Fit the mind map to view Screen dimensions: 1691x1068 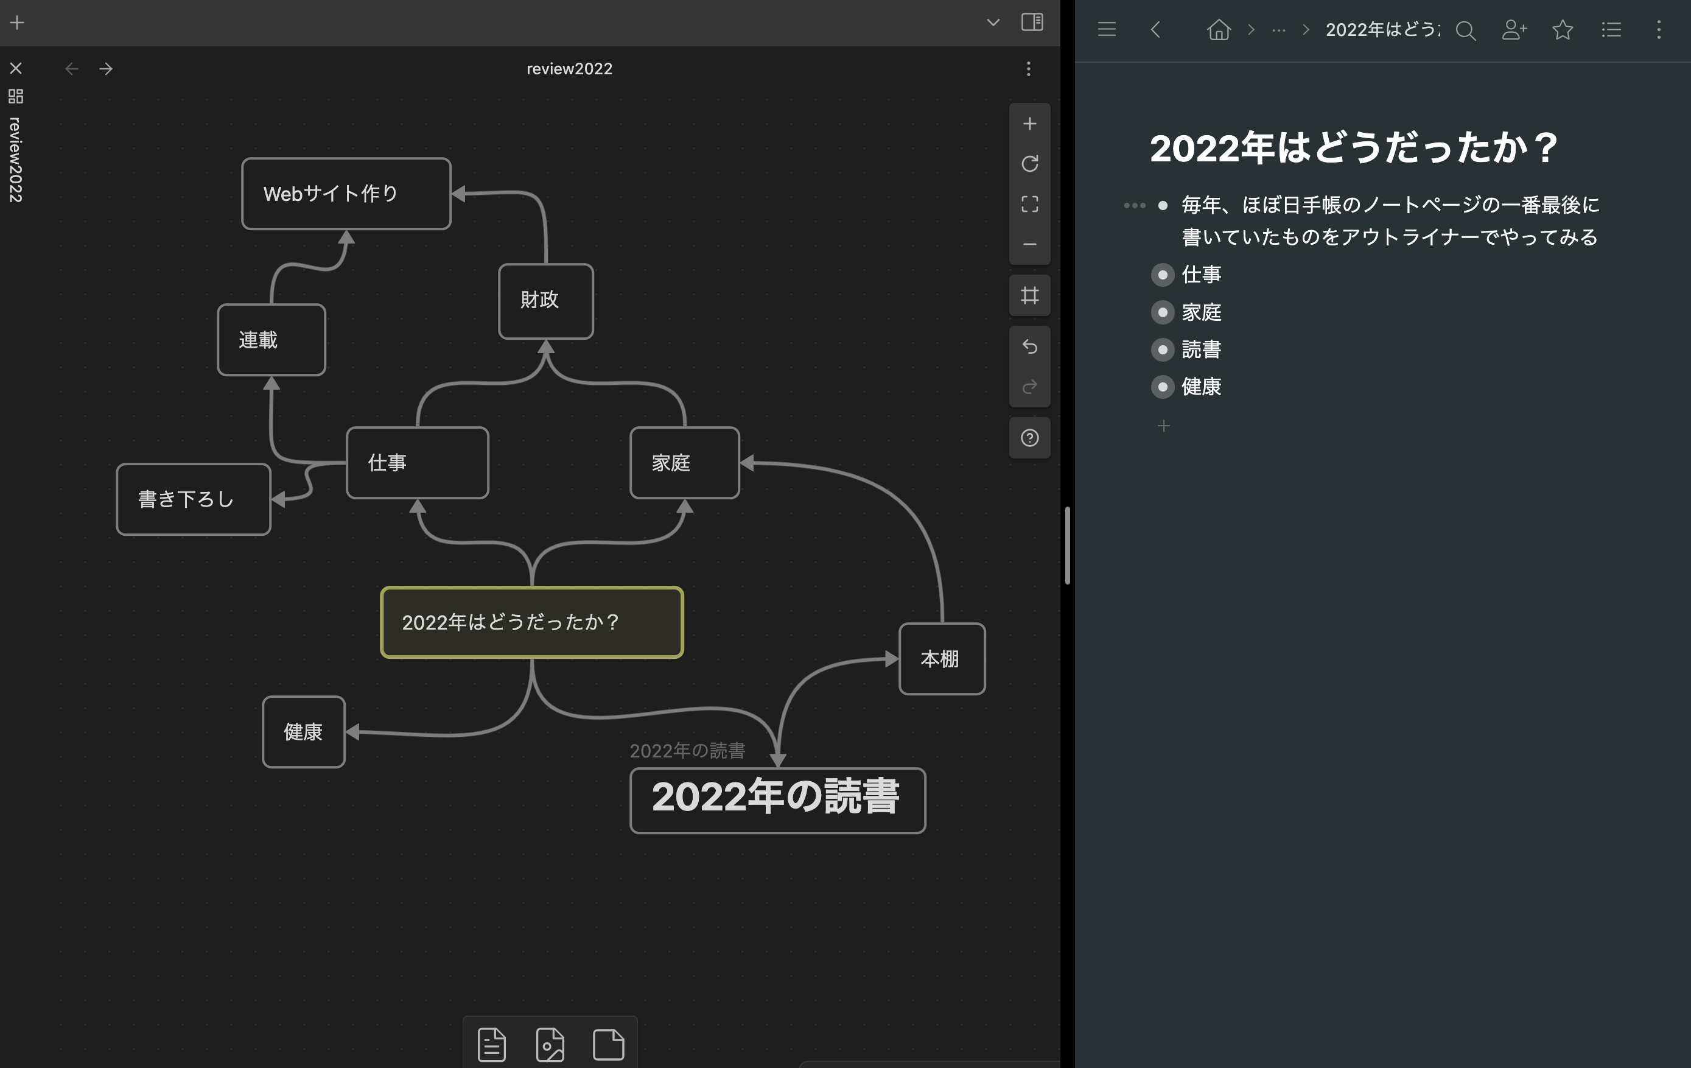pos(1029,204)
